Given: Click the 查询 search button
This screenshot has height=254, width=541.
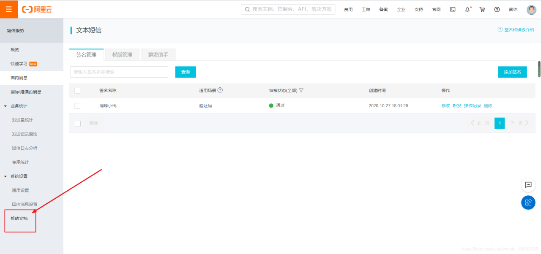Looking at the screenshot, I should pos(185,72).
